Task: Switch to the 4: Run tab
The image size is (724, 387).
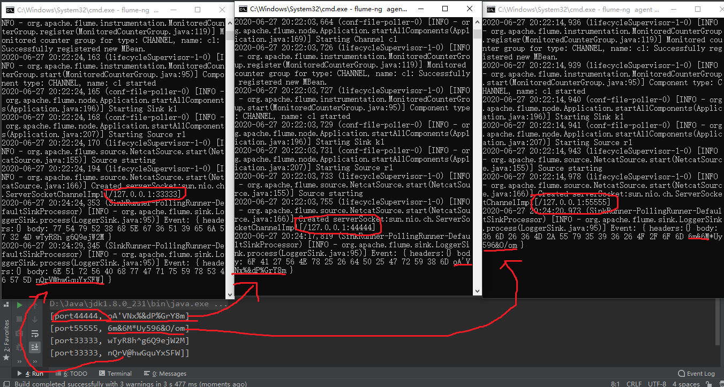Action: click(x=30, y=374)
